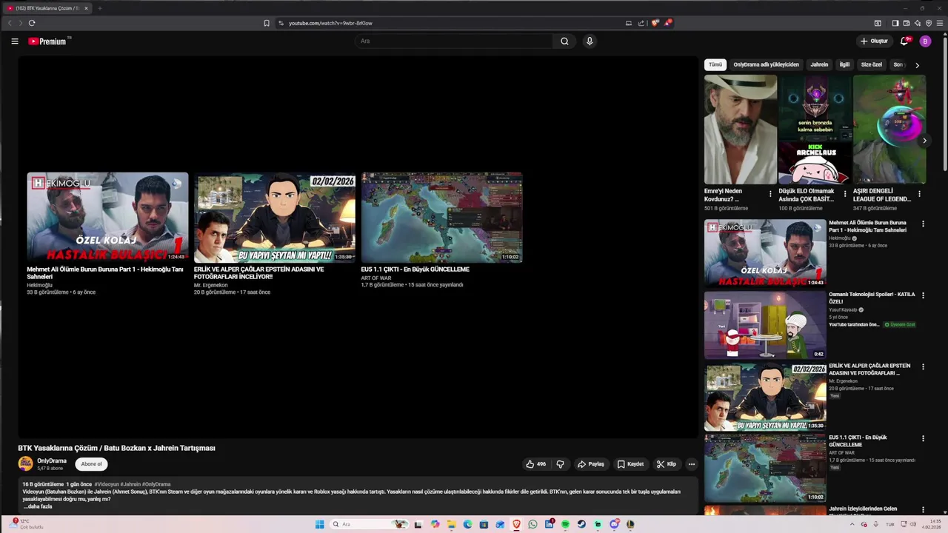Click the browser address bar URL
948x533 pixels.
tap(330, 23)
